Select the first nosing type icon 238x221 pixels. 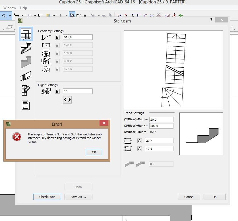pyautogui.click(x=129, y=164)
